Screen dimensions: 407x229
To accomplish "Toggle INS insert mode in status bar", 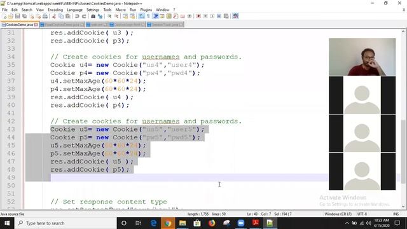I will pos(396,214).
